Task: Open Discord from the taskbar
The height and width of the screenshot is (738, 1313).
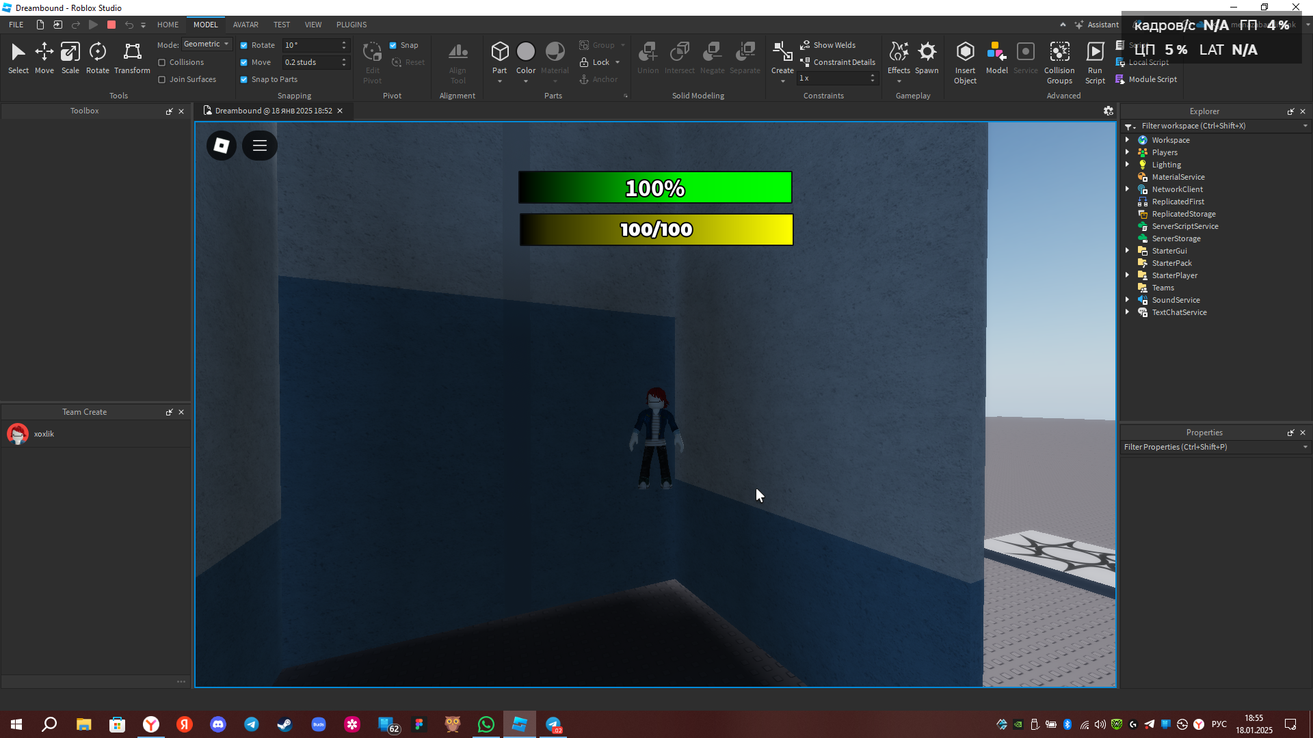Action: coord(218,724)
